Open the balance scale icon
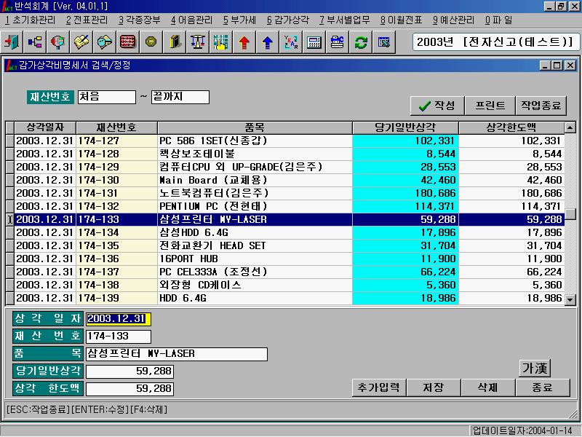 [197, 42]
